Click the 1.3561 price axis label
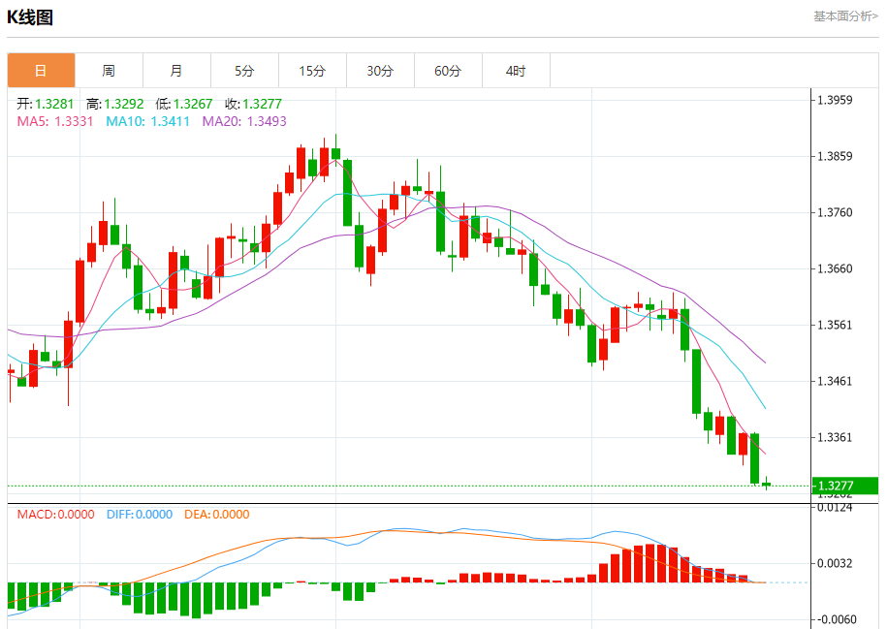The height and width of the screenshot is (629, 887). pos(835,325)
